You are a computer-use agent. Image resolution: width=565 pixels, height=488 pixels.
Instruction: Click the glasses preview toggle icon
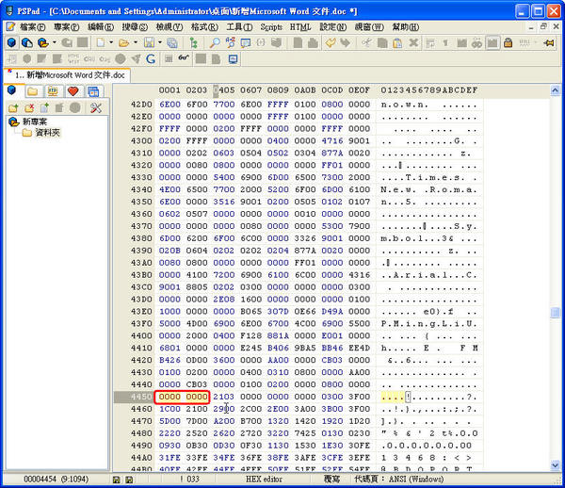tap(183, 59)
